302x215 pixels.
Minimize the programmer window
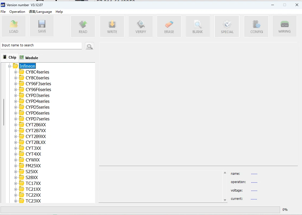click(x=273, y=5)
